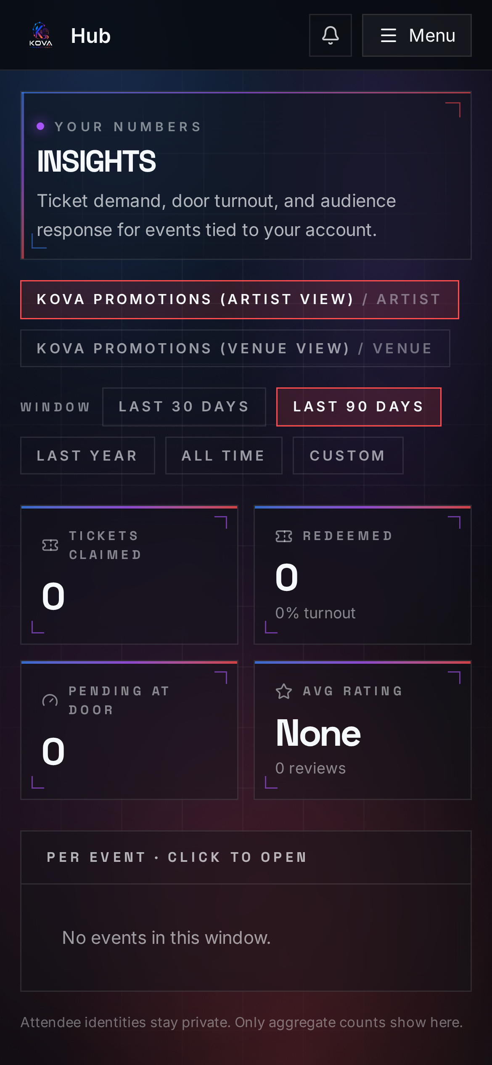Choose the All Time window
Screen dimensions: 492x1065
click(x=224, y=456)
